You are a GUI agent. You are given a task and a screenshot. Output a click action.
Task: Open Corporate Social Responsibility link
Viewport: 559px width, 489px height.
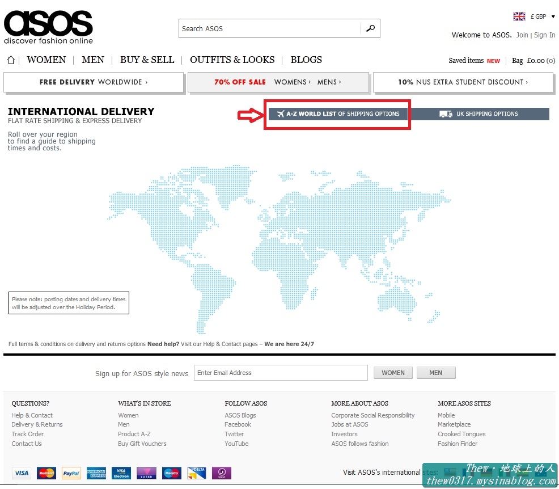[372, 415]
